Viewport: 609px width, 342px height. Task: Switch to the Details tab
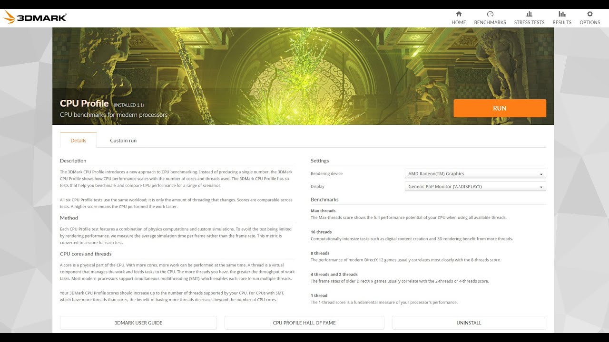[79, 140]
